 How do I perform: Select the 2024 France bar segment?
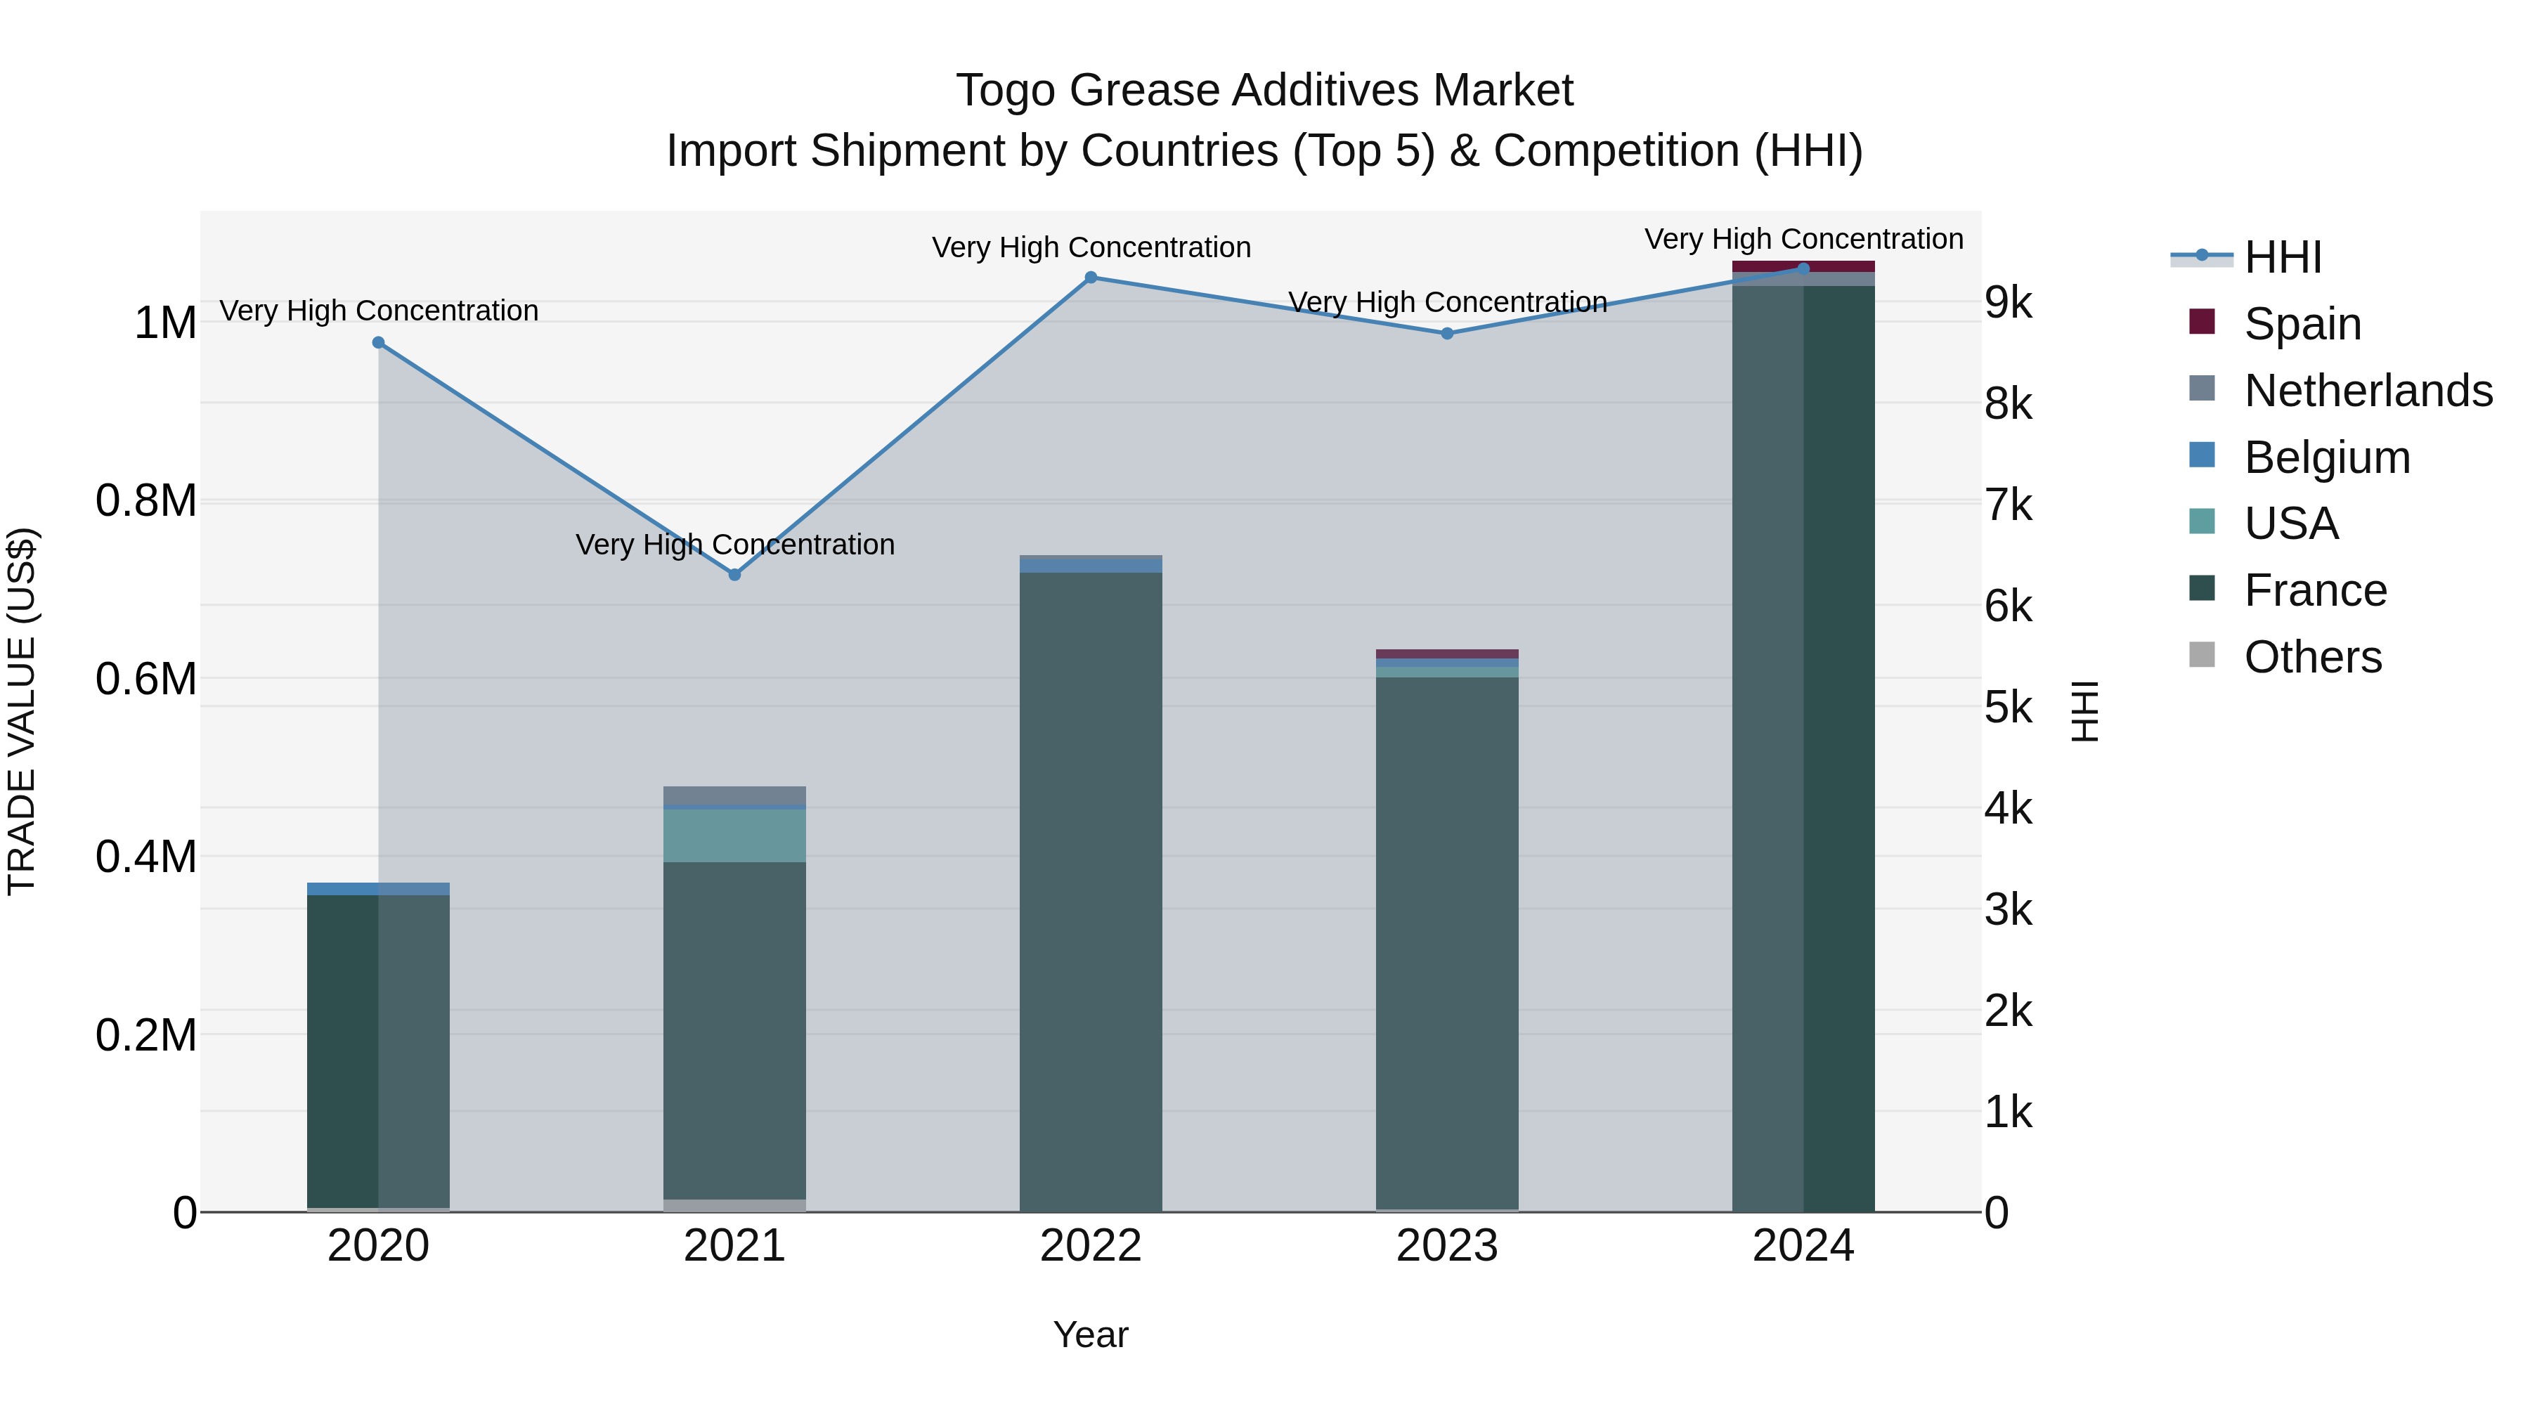point(1803,749)
